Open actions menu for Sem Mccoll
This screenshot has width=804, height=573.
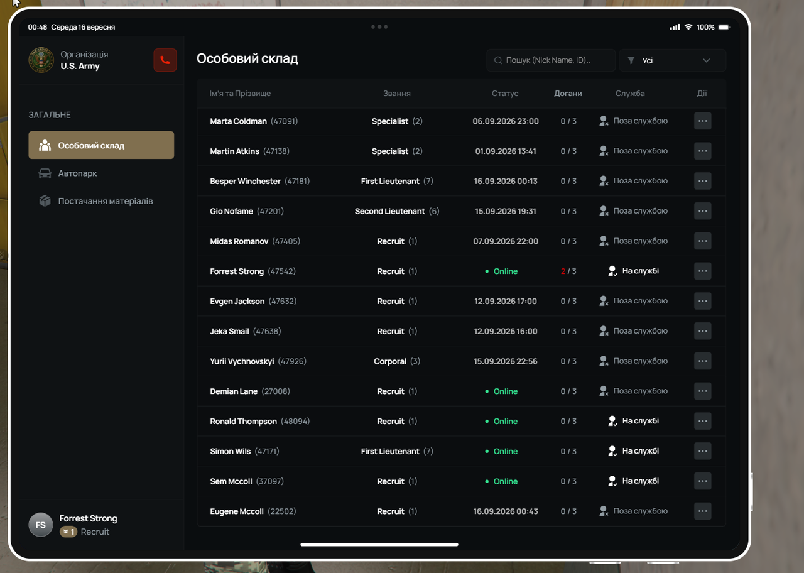click(x=703, y=481)
